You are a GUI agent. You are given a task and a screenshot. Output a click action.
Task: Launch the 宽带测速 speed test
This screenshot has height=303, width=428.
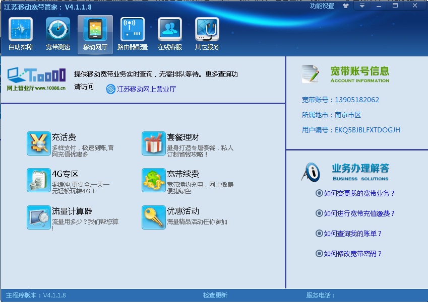point(57,33)
